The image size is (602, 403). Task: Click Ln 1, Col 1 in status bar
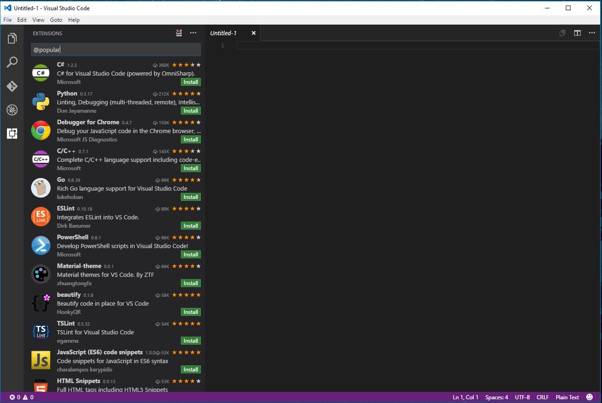pos(466,397)
